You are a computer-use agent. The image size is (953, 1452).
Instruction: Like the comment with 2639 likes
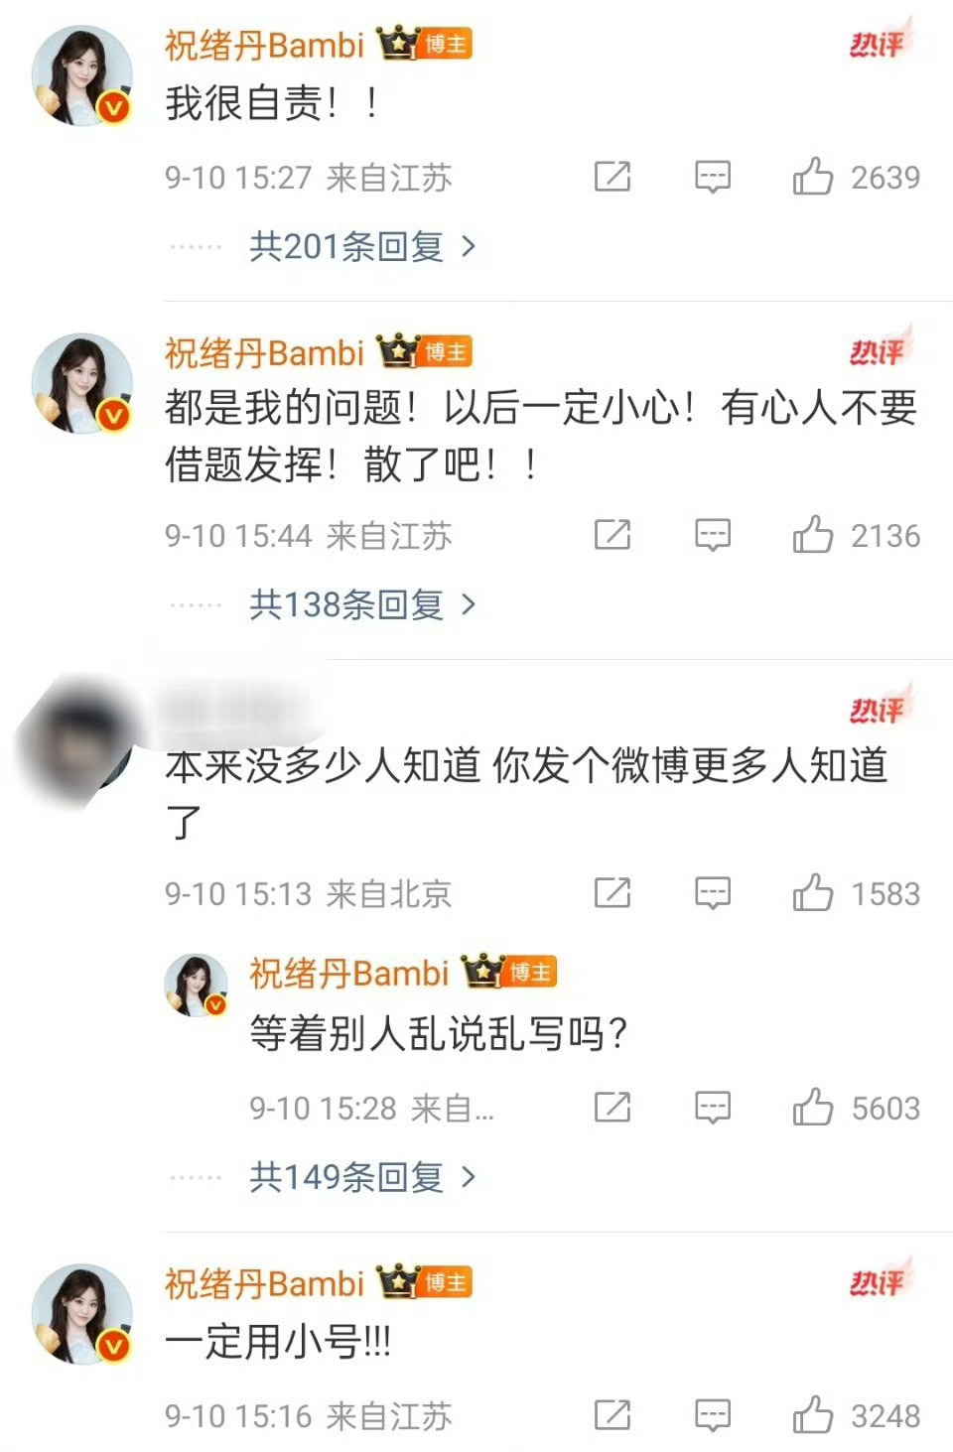812,177
